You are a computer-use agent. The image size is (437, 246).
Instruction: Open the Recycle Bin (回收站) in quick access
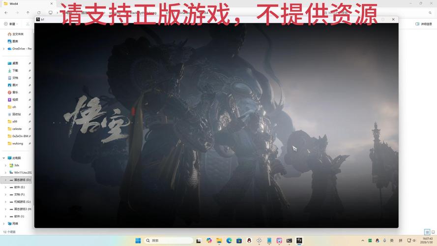[14, 114]
